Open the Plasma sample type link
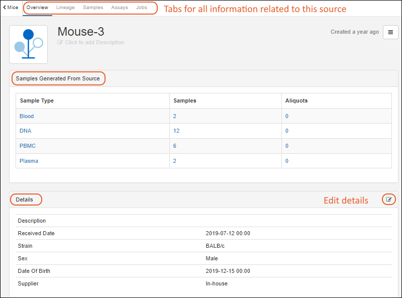Image resolution: width=402 pixels, height=298 pixels. point(29,161)
